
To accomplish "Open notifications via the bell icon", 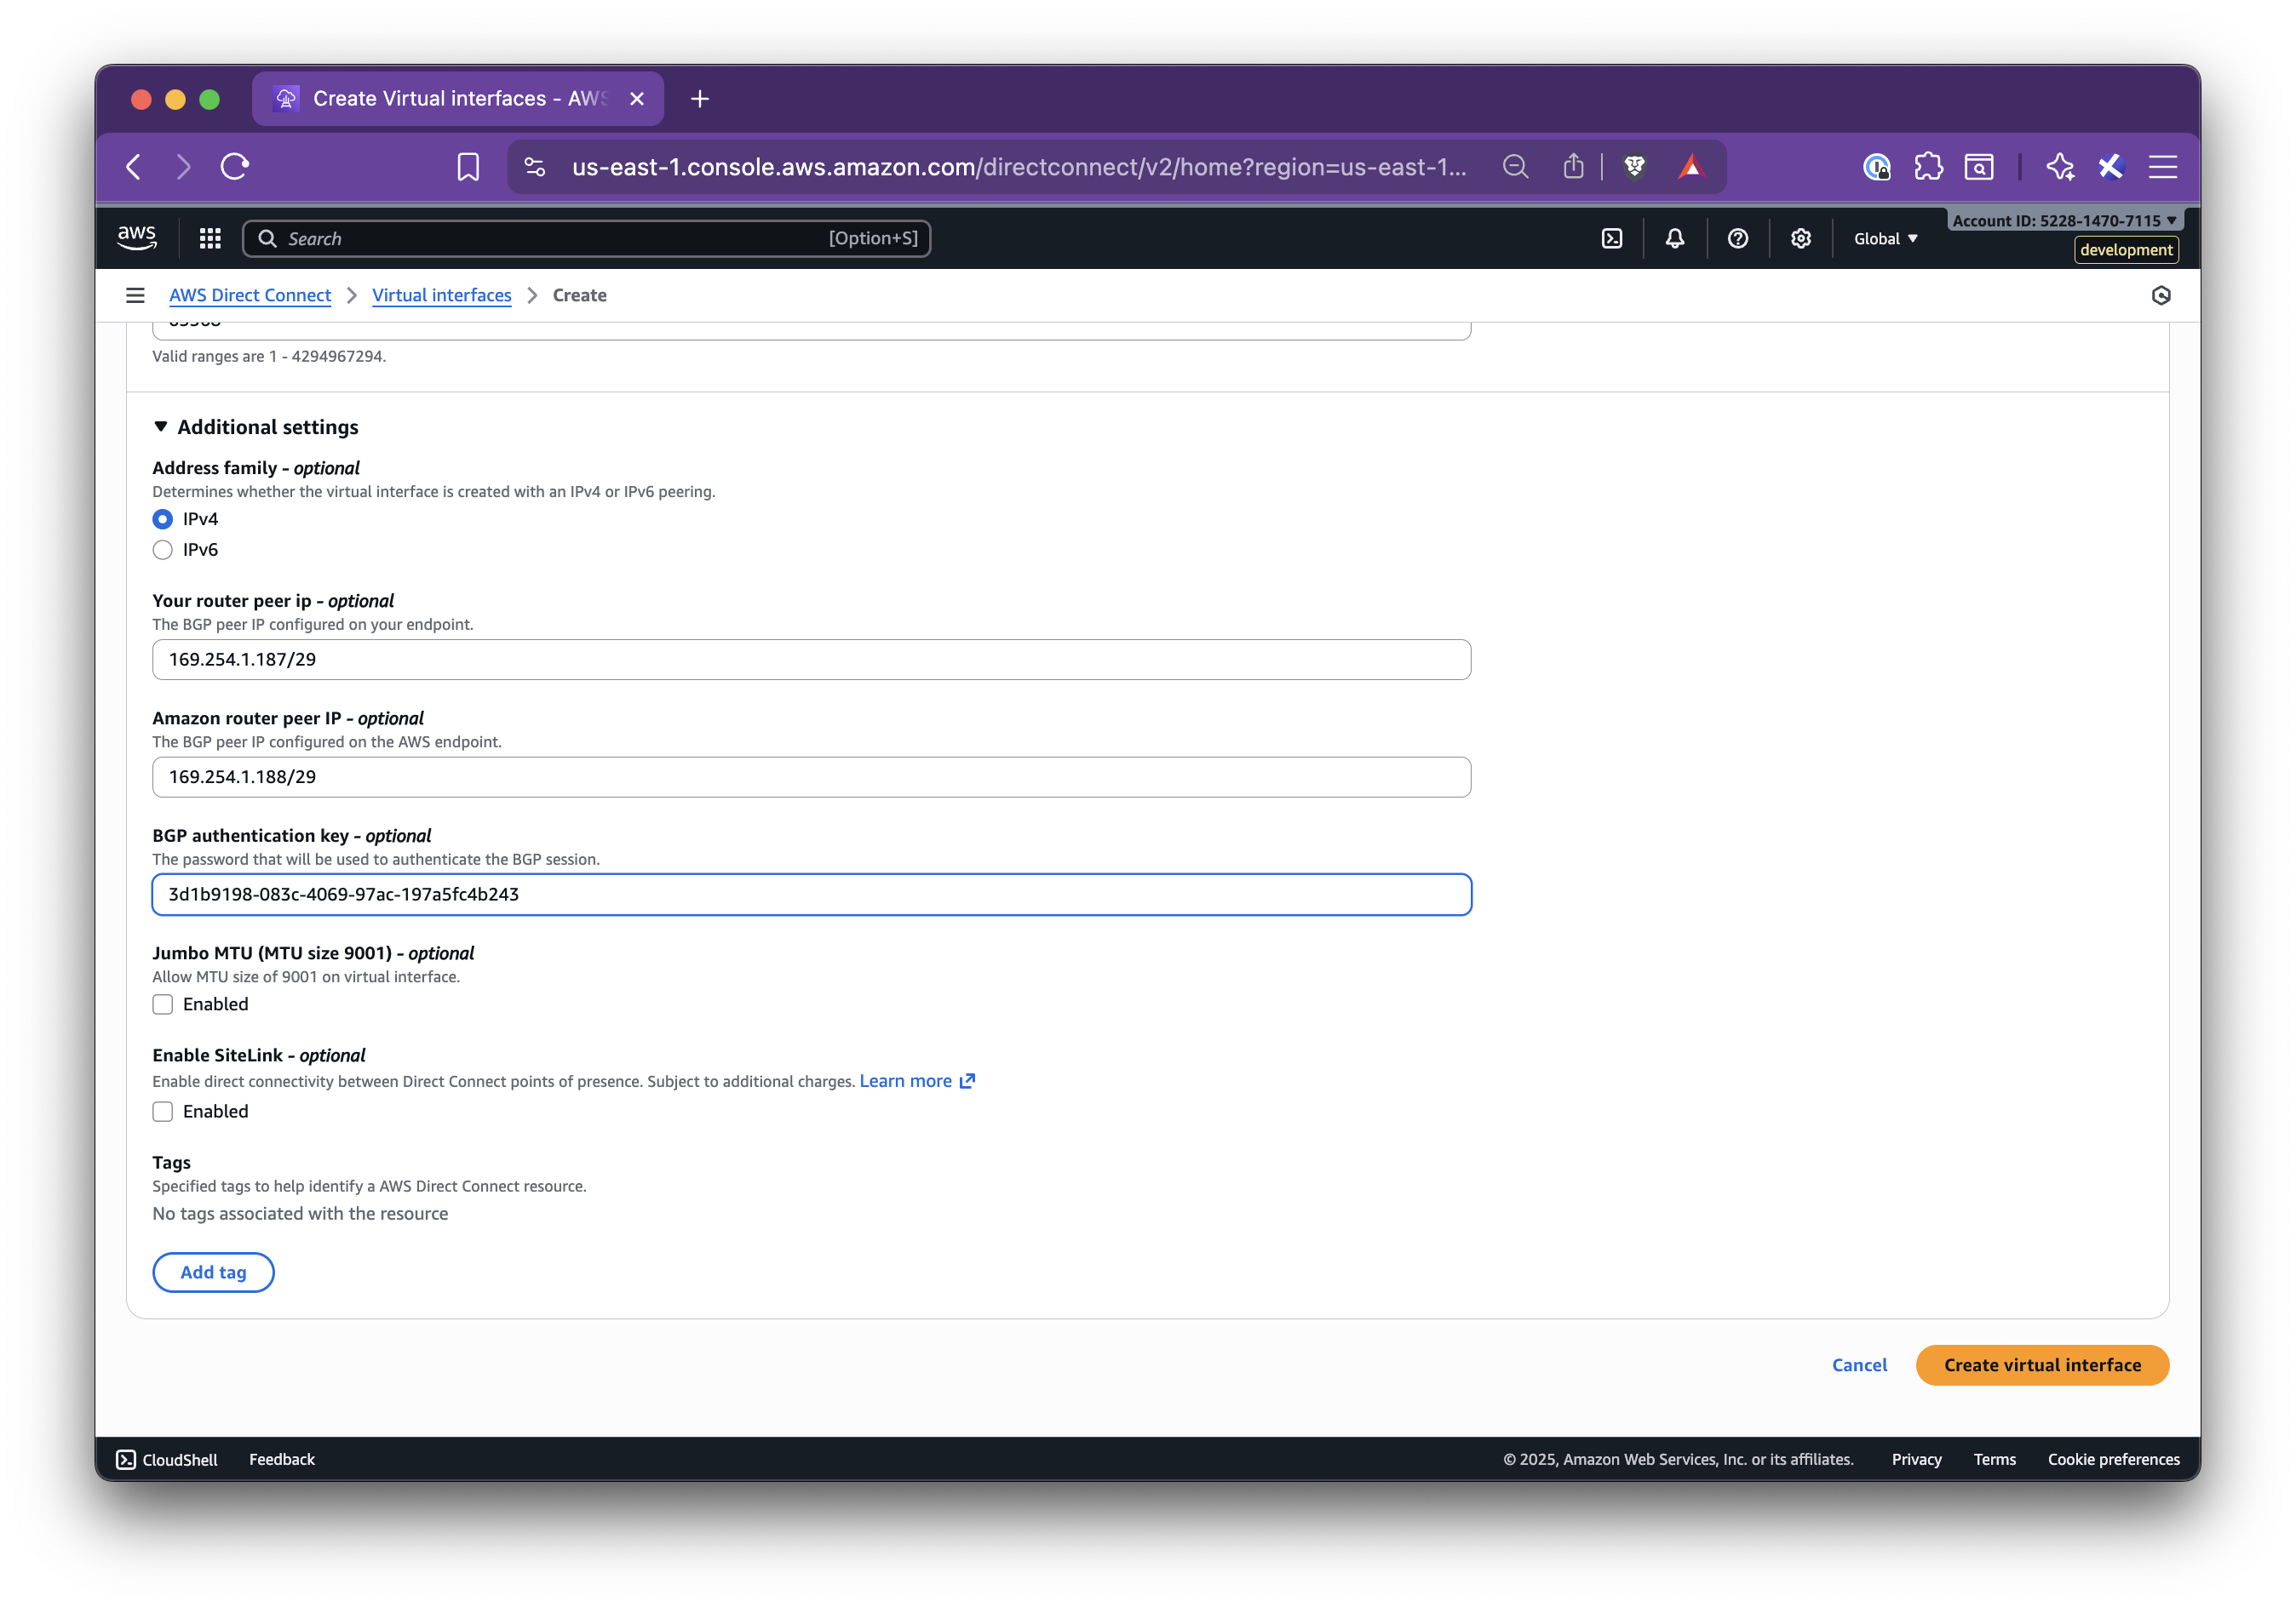I will (1674, 237).
